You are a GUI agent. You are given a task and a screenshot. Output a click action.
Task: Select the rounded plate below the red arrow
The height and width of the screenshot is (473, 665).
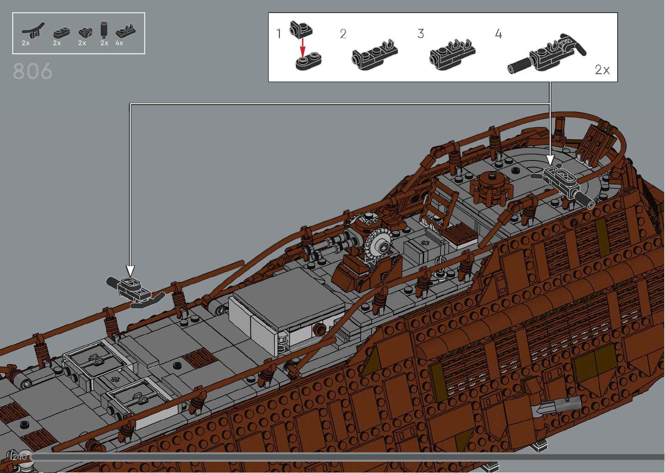pyautogui.click(x=308, y=62)
